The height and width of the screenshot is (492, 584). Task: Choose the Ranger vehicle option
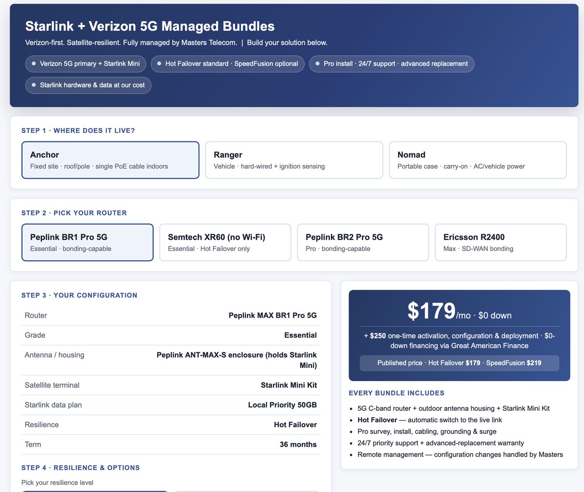coord(294,160)
